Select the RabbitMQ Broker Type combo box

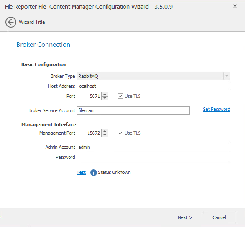(153, 76)
